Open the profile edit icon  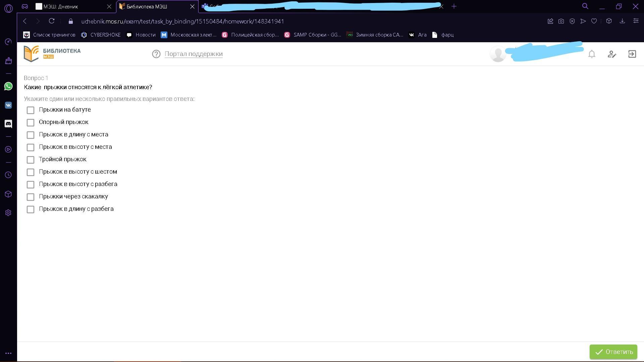(x=612, y=54)
